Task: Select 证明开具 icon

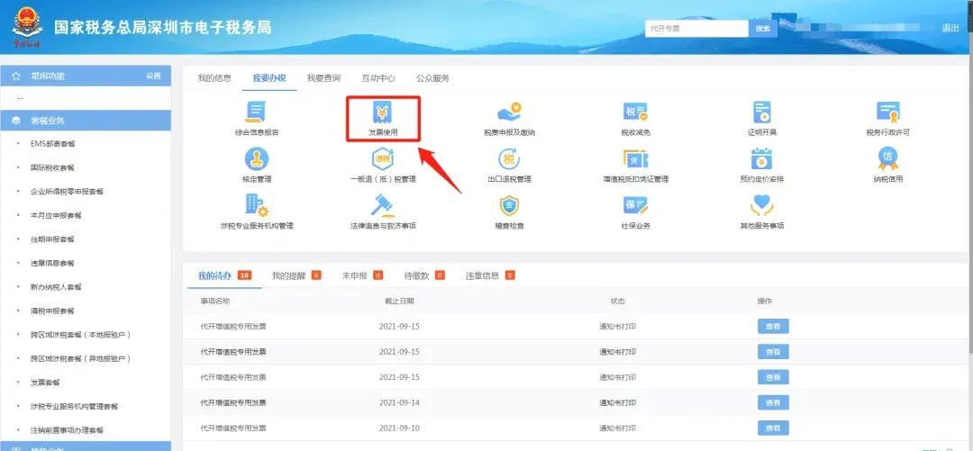Action: [761, 113]
